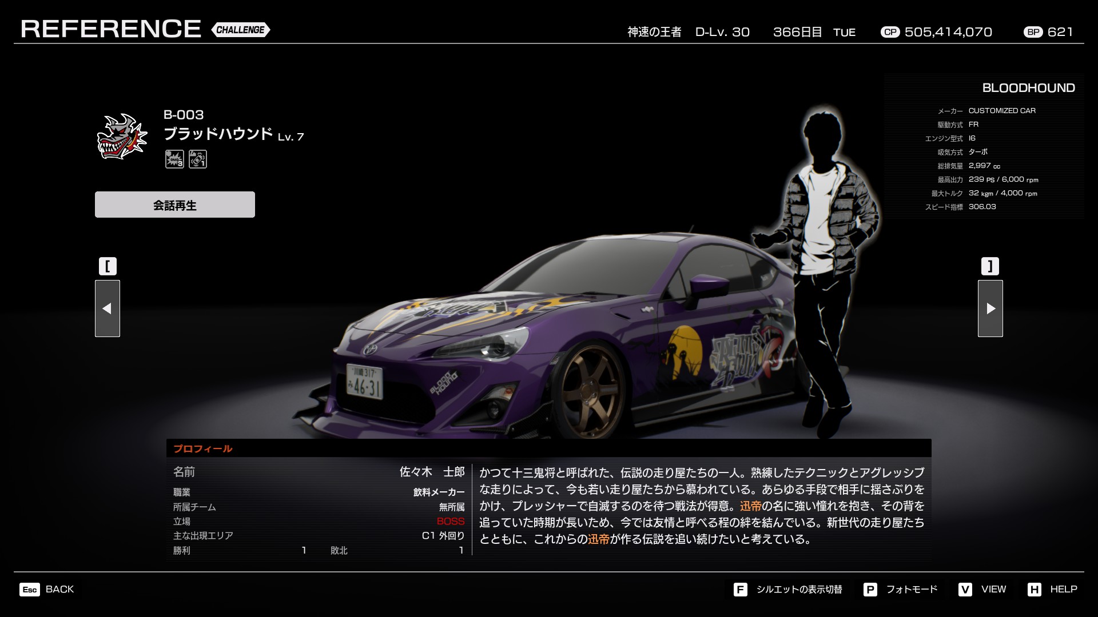Click the car collision skill icon

tap(198, 159)
